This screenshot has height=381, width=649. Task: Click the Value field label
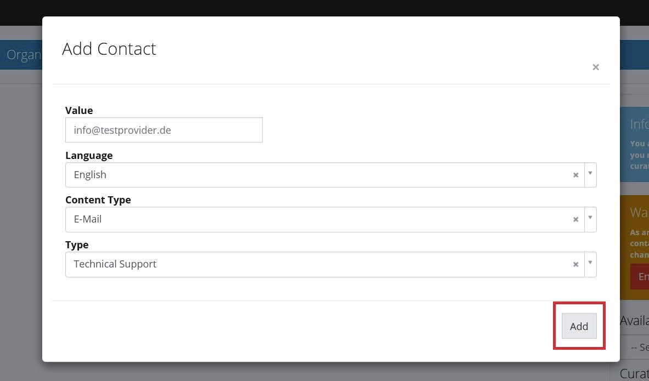coord(79,110)
